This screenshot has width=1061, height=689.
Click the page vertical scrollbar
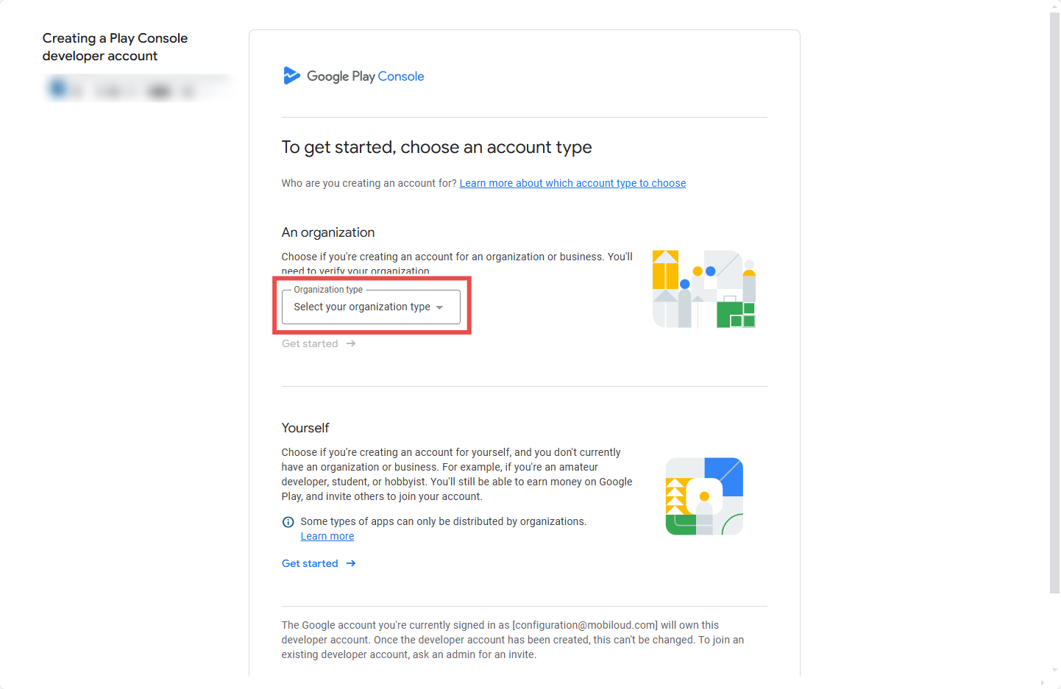pos(1054,301)
